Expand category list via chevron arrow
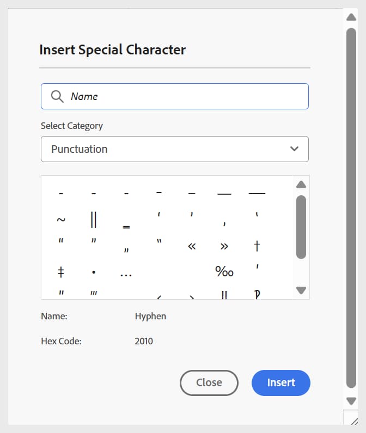 294,149
